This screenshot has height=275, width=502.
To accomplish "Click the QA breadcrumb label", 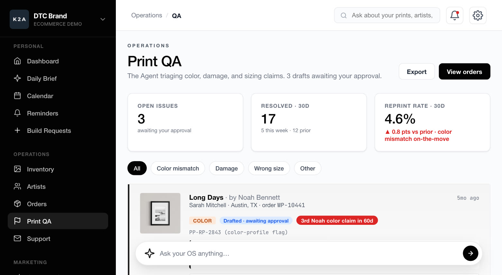I will pyautogui.click(x=177, y=16).
